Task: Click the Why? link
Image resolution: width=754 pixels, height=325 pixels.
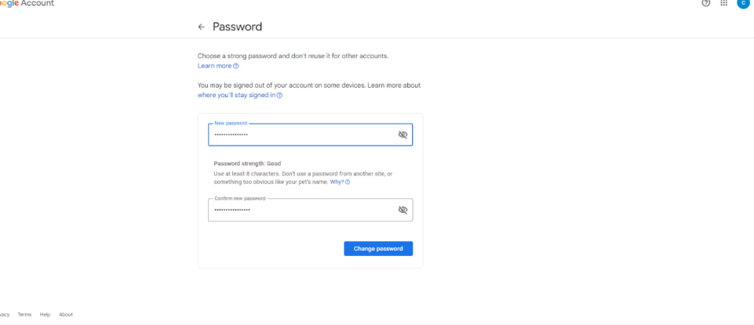Action: 336,182
